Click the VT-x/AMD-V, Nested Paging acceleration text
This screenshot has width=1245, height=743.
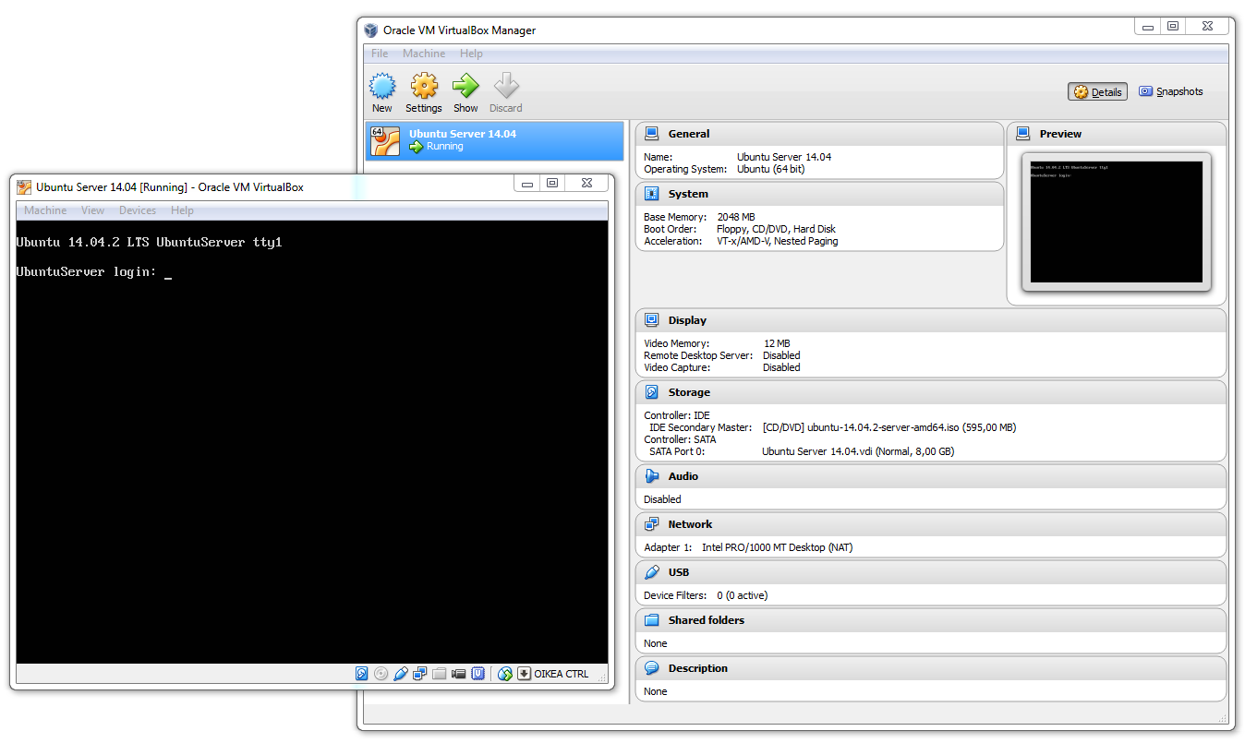(778, 241)
